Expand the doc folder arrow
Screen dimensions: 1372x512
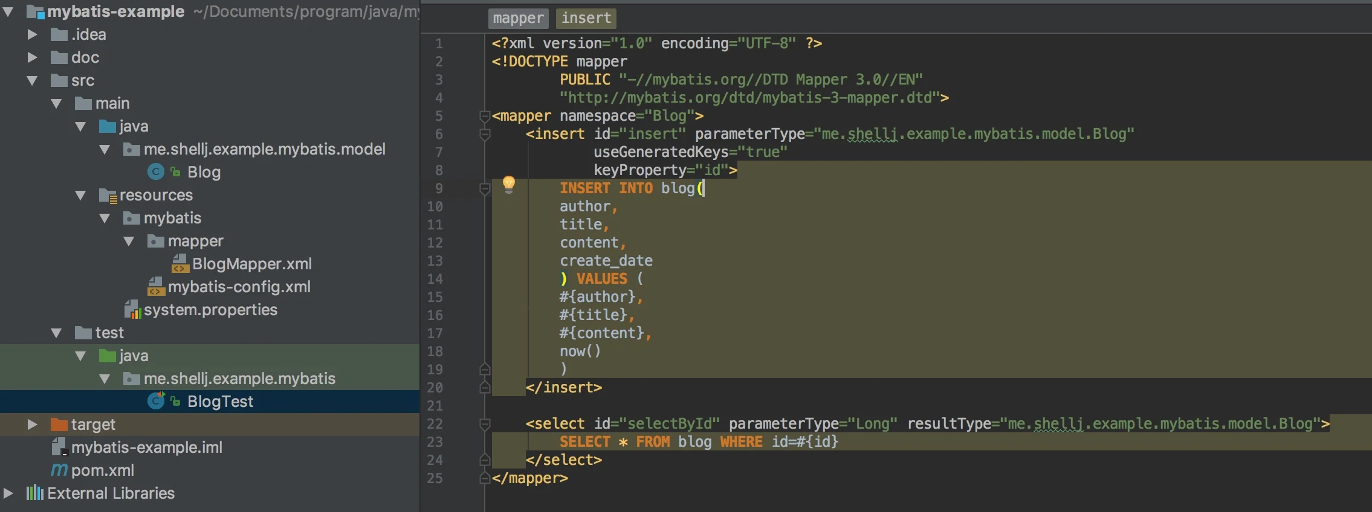33,57
